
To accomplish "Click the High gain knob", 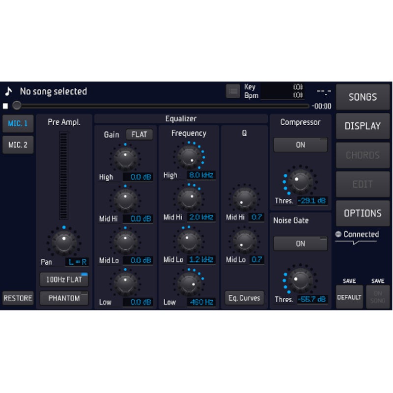I will point(125,158).
